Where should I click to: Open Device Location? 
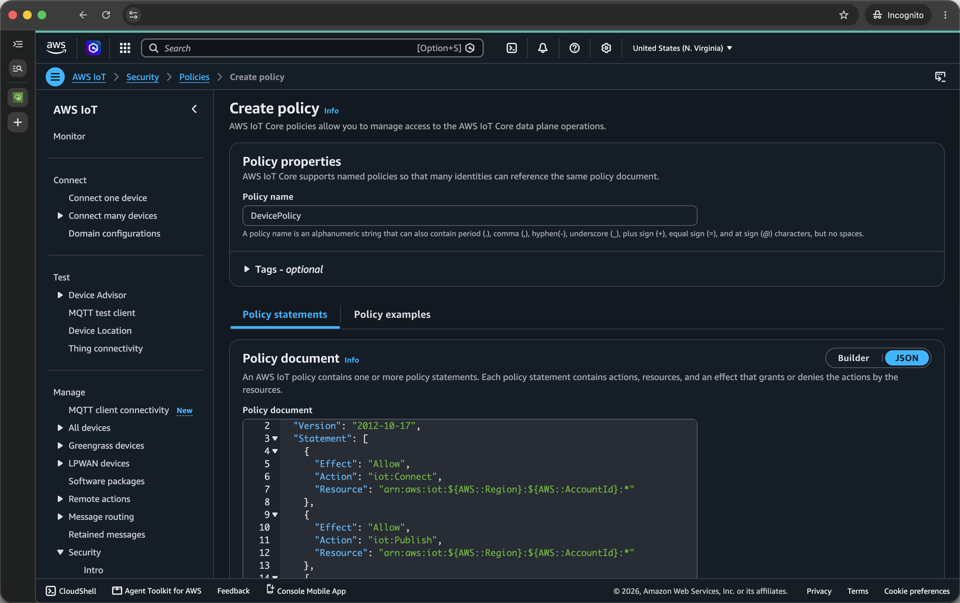coord(100,331)
